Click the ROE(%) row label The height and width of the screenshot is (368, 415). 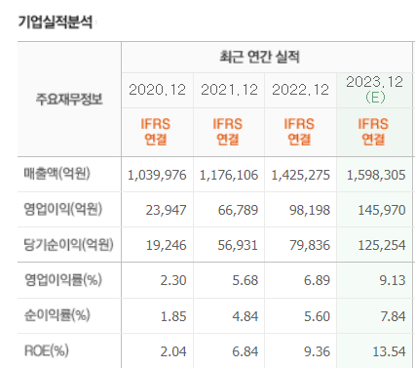[x=47, y=350]
